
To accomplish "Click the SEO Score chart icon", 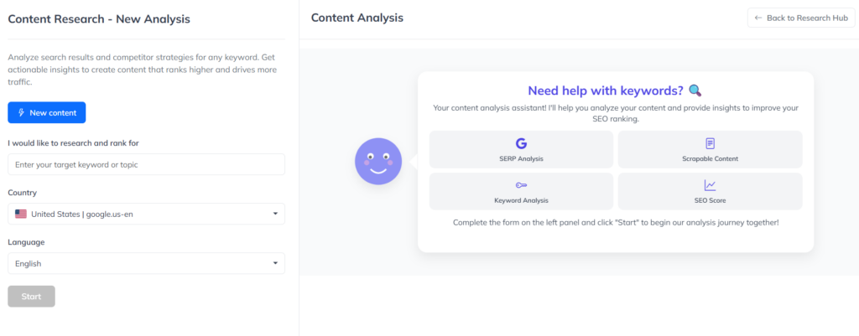I will click(710, 186).
